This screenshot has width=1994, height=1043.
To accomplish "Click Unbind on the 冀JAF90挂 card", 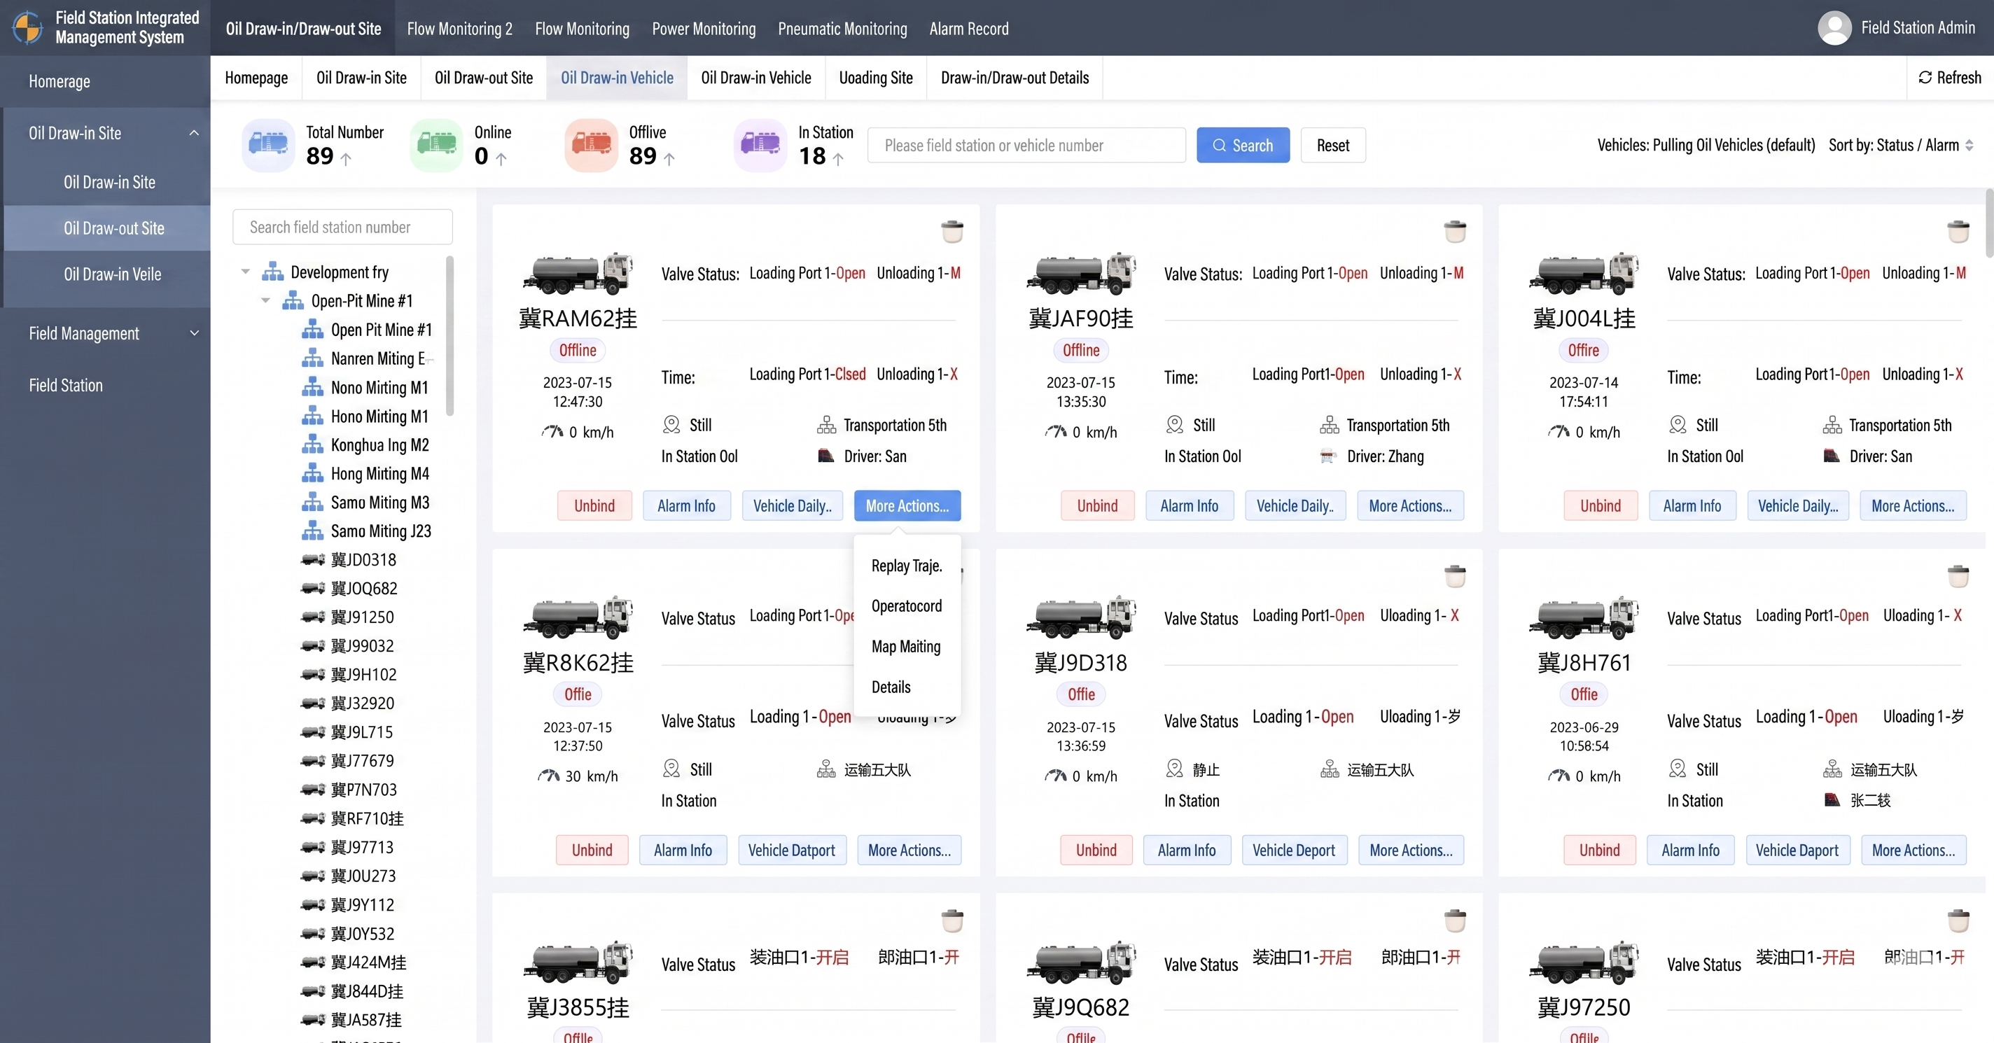I will [1098, 505].
